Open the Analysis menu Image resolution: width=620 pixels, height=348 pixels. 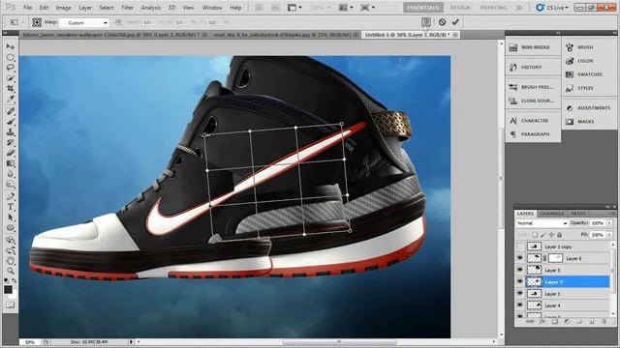click(x=151, y=8)
